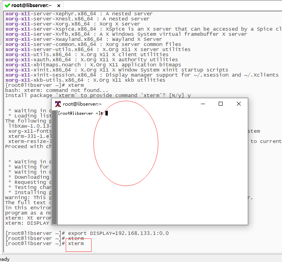The image size is (282, 262).
Task: Maximize the xterm window
Action: [221, 104]
